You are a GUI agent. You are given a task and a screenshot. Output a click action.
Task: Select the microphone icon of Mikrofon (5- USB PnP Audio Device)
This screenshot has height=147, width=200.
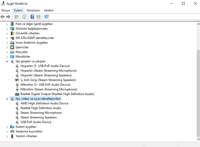tap(17, 85)
